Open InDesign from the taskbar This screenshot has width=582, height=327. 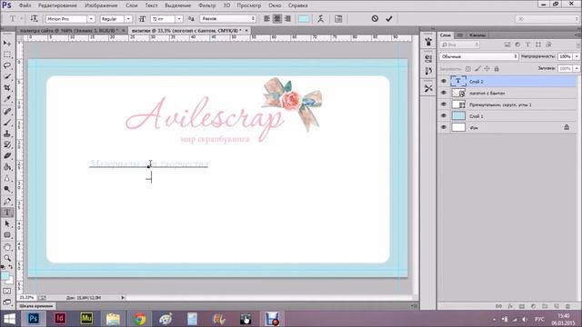(60, 319)
